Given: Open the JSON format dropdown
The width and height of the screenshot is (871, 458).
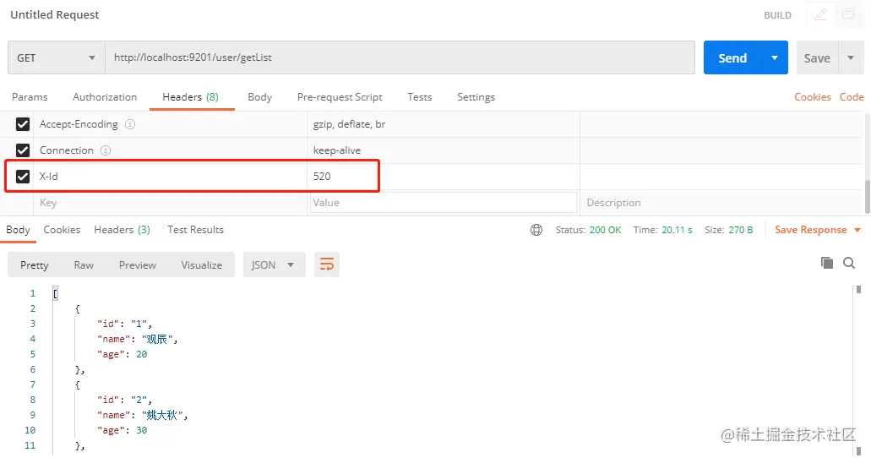Looking at the screenshot, I should (x=274, y=265).
